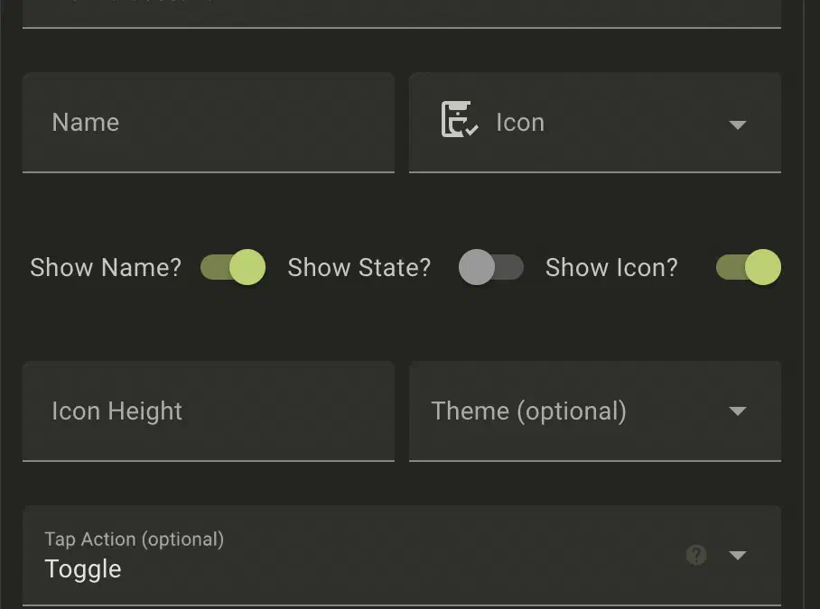
Task: Click the coffee maker check icon preview
Action: 460,120
